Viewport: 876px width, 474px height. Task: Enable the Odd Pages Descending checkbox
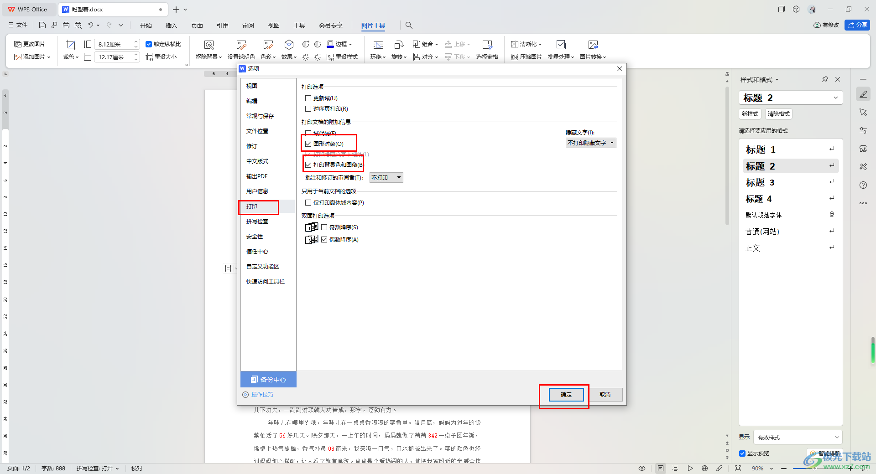click(324, 227)
